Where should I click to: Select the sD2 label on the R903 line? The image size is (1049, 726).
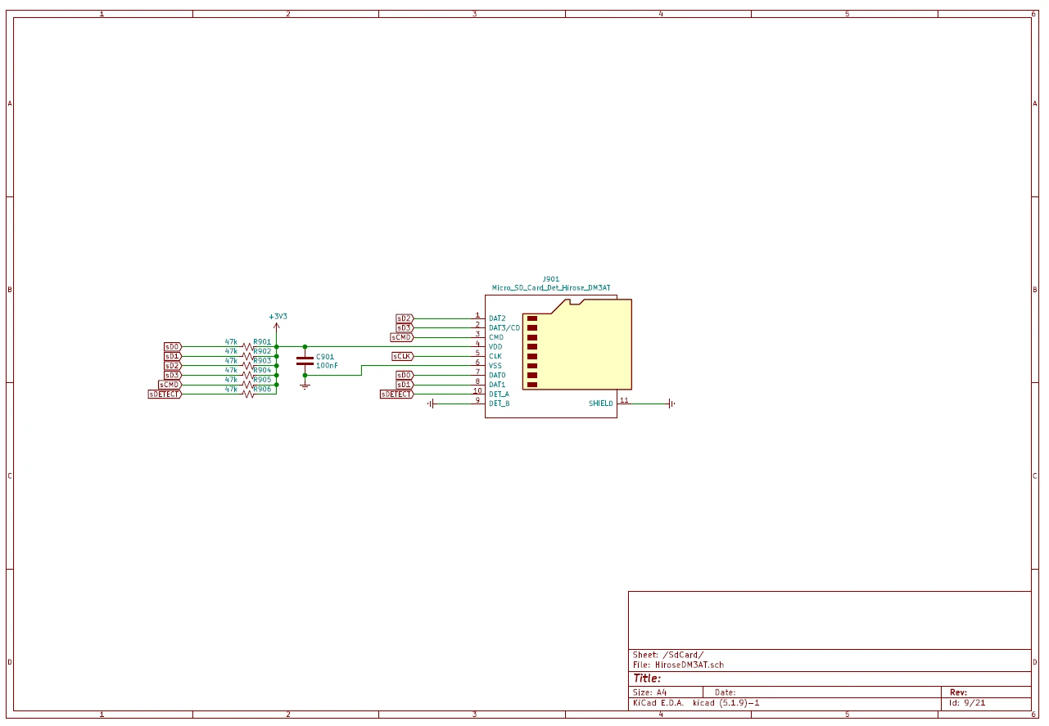(172, 366)
